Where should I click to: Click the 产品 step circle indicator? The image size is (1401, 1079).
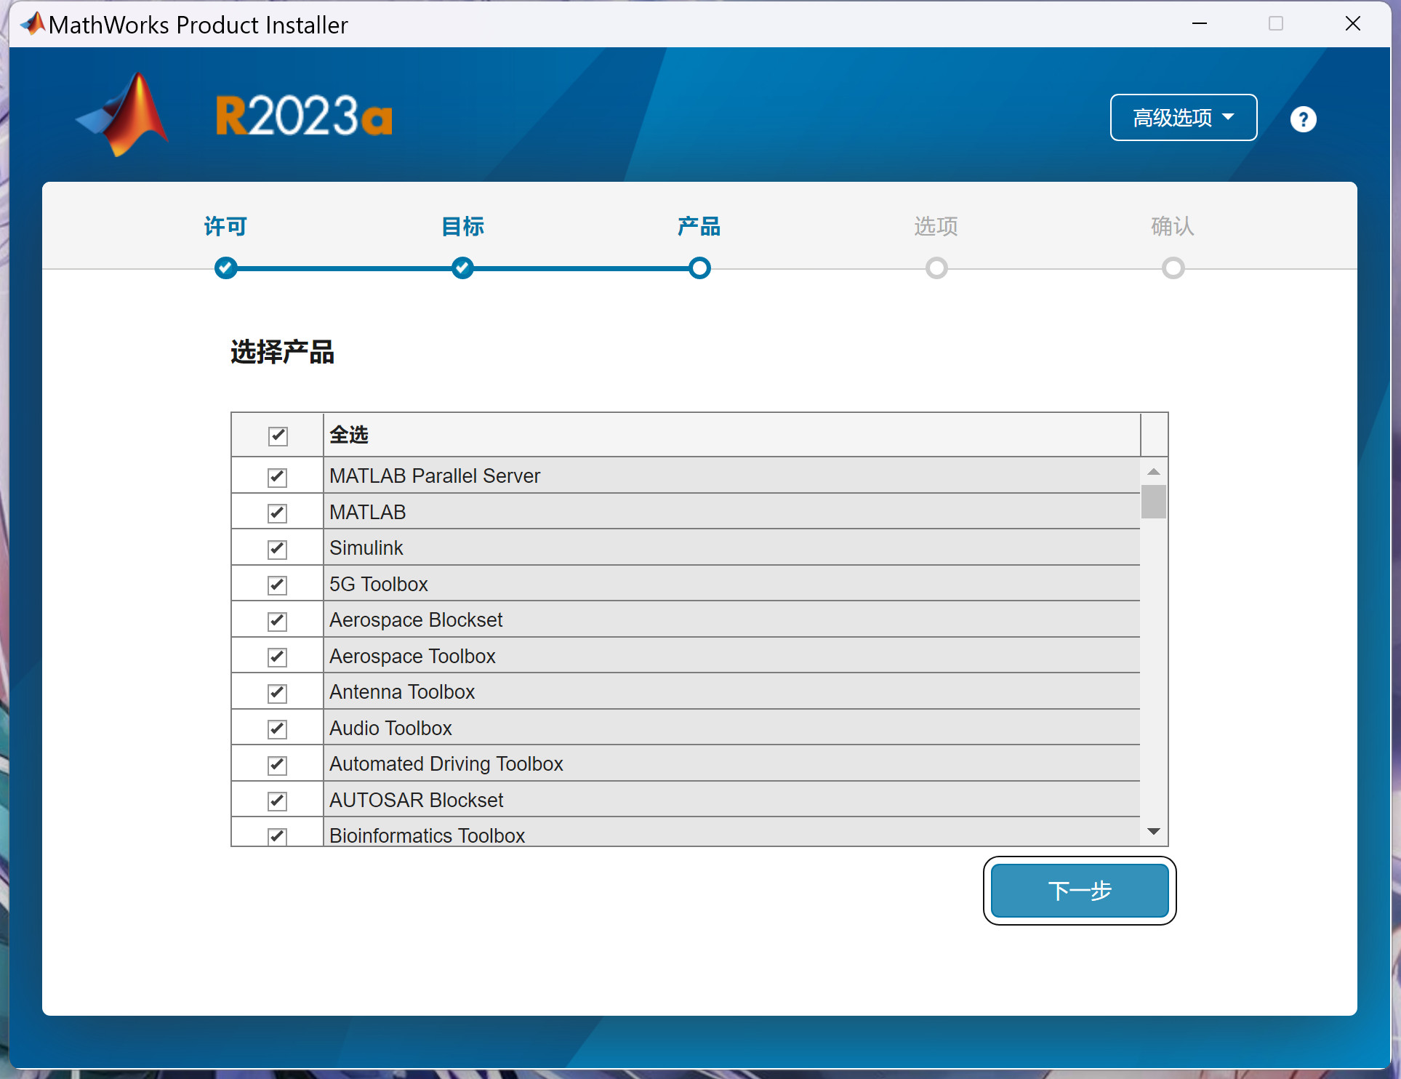pyautogui.click(x=699, y=268)
